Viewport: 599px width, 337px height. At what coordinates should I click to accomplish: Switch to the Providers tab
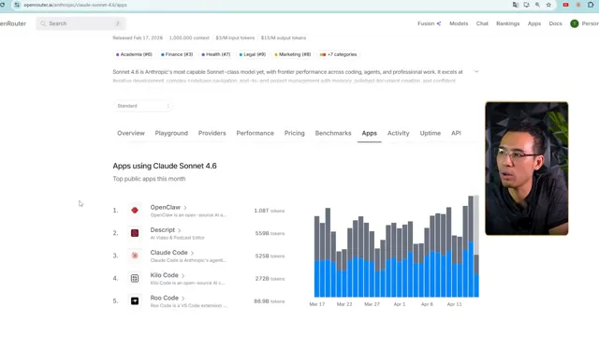tap(212, 133)
